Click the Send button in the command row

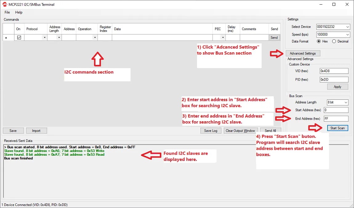(x=274, y=38)
